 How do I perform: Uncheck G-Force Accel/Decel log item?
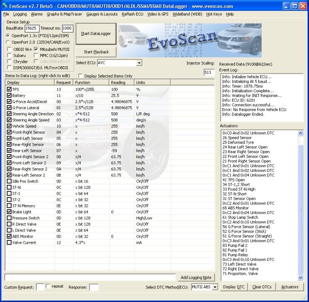[9, 102]
